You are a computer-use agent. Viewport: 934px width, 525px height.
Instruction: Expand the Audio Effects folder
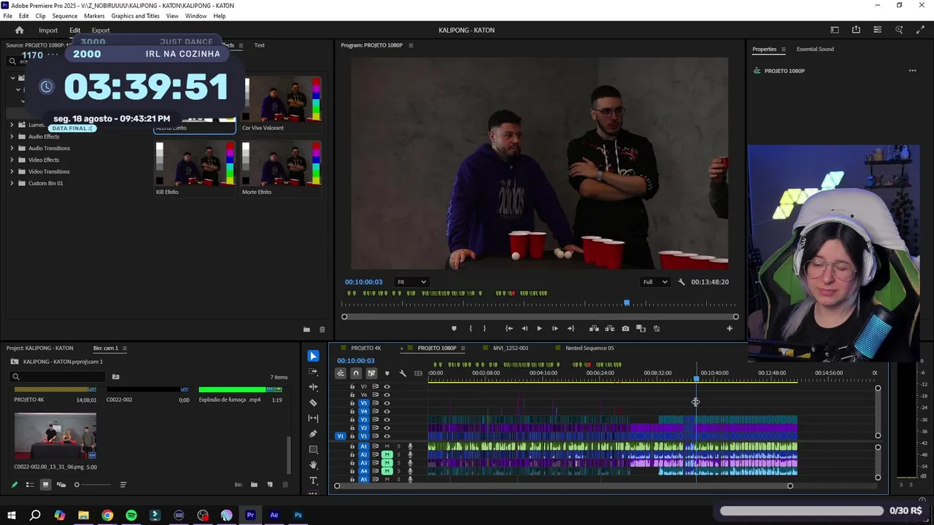(x=12, y=136)
